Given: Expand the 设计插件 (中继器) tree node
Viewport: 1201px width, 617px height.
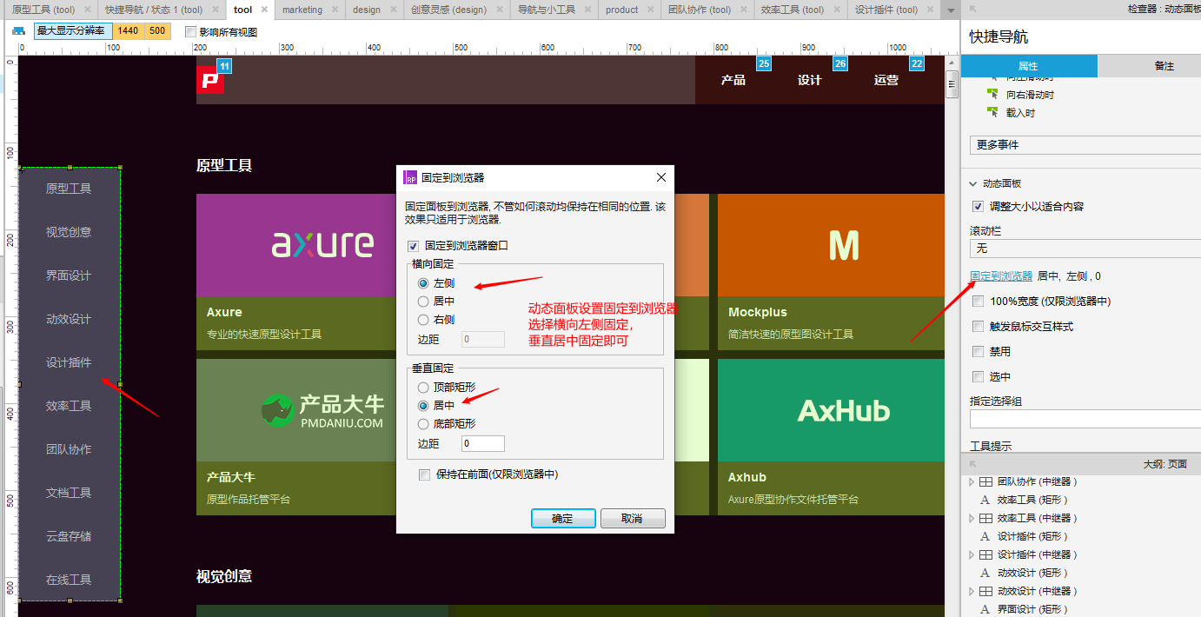Looking at the screenshot, I should click(x=972, y=554).
